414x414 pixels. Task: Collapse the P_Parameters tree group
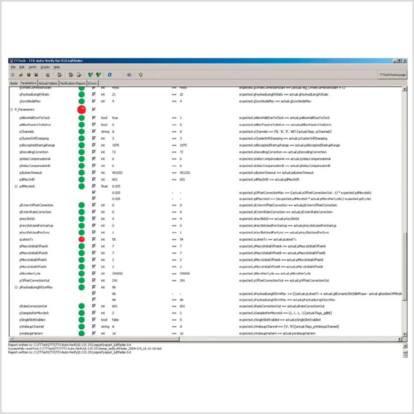tap(12, 110)
